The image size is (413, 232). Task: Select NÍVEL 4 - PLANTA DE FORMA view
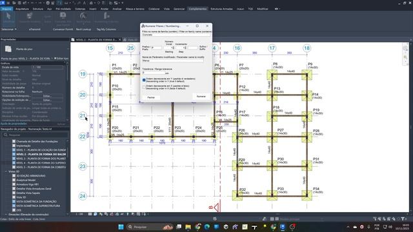click(x=41, y=163)
